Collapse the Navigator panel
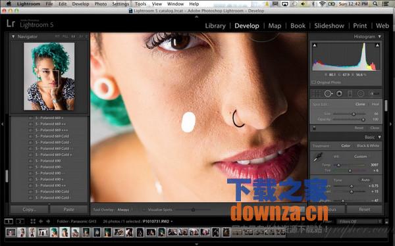This screenshot has height=246, width=395. 13,37
